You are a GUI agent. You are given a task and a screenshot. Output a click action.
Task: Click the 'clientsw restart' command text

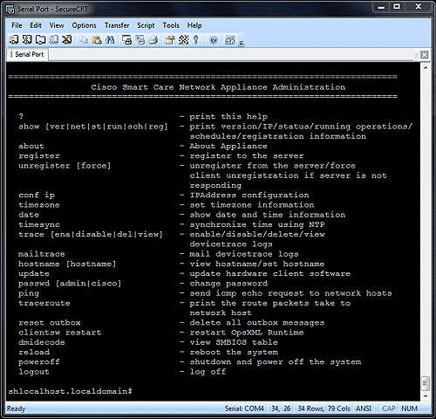pyautogui.click(x=60, y=333)
